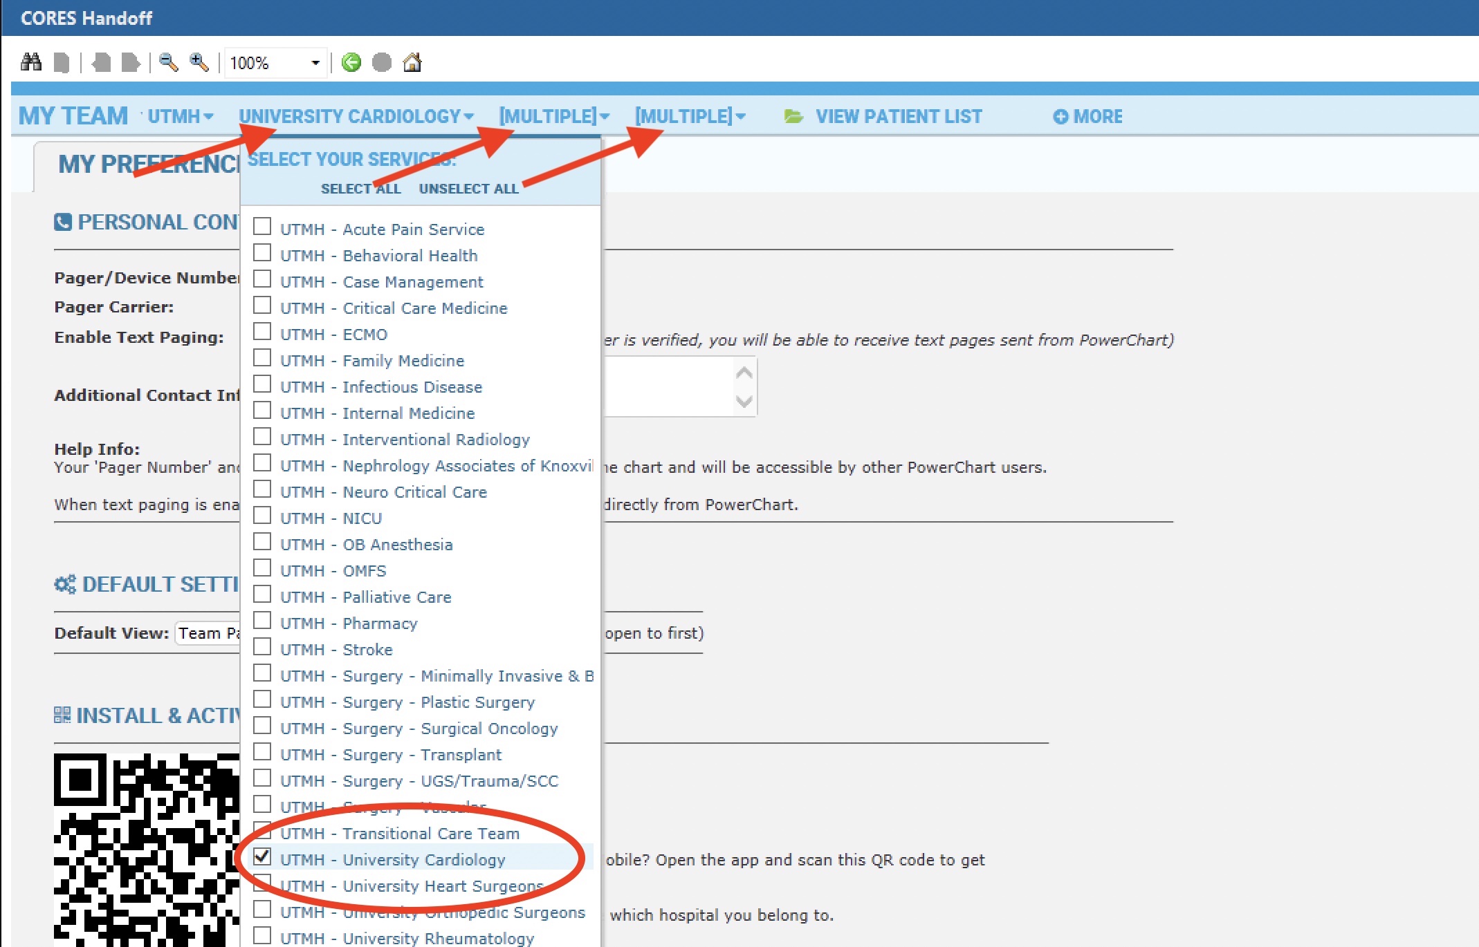The height and width of the screenshot is (947, 1479).
Task: Click the green back arrow icon
Action: [351, 62]
